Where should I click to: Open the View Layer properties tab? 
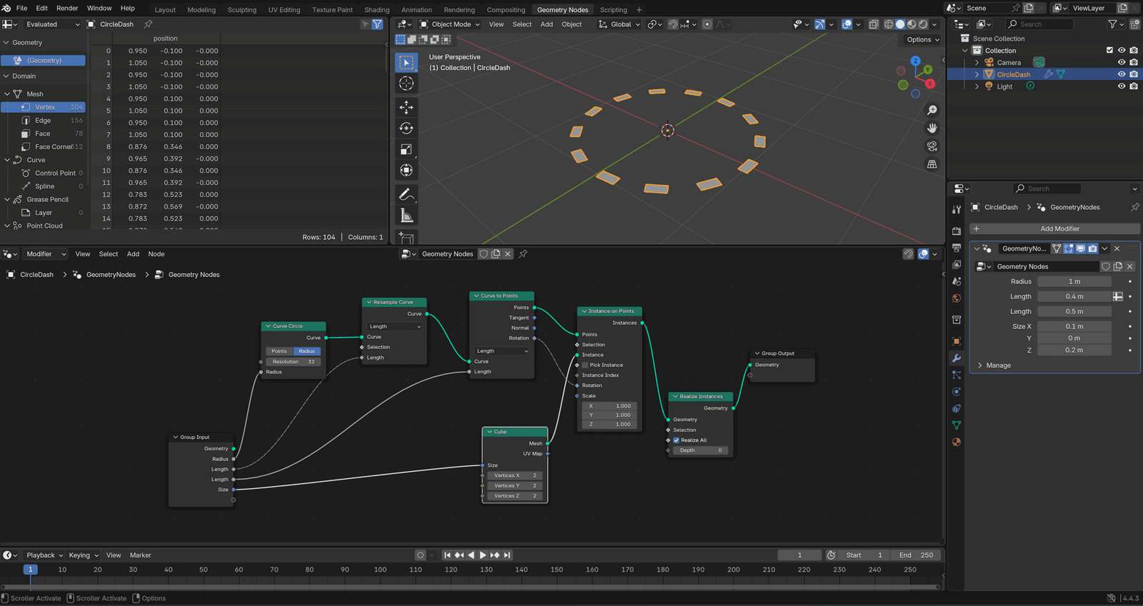tap(957, 265)
